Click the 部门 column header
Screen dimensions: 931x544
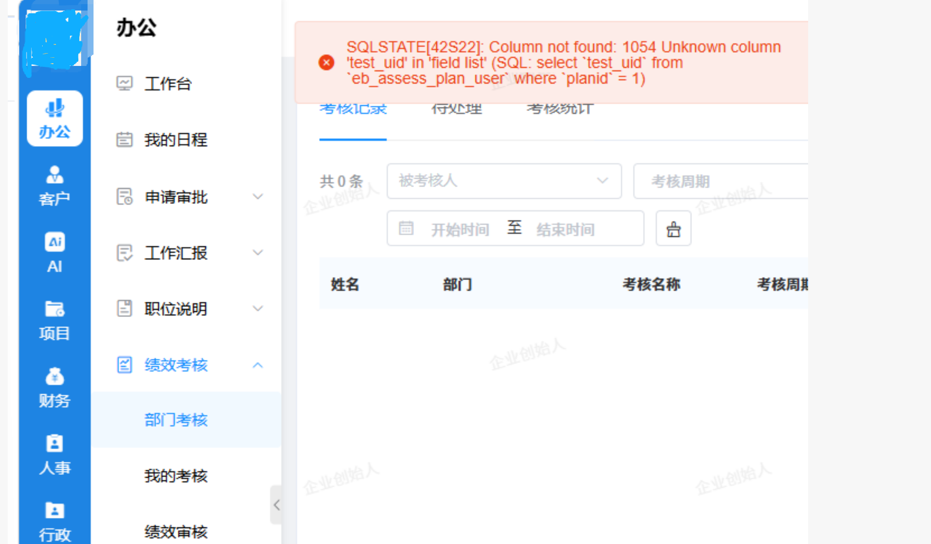tap(457, 284)
